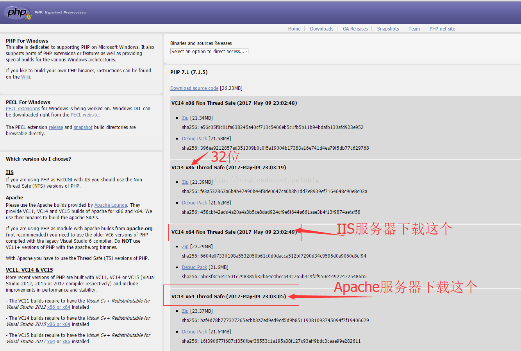521x351 pixels.
Task: Click sha256 starting baf4d78b777327
Action: [275, 321]
